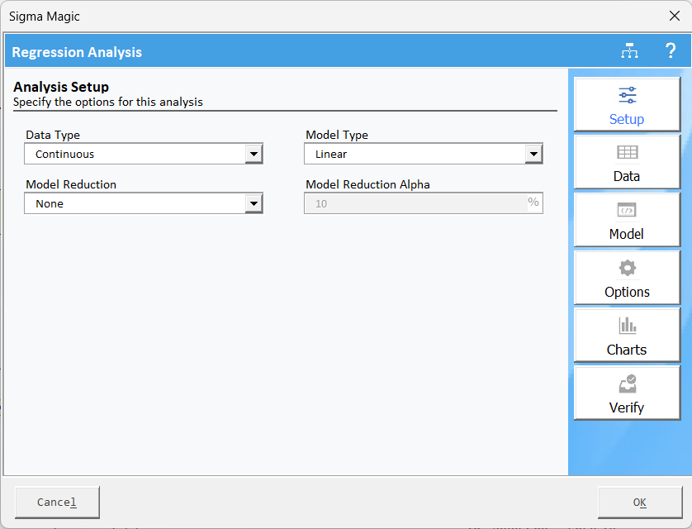The image size is (692, 529).
Task: Click the Model Type label
Action: pos(337,135)
